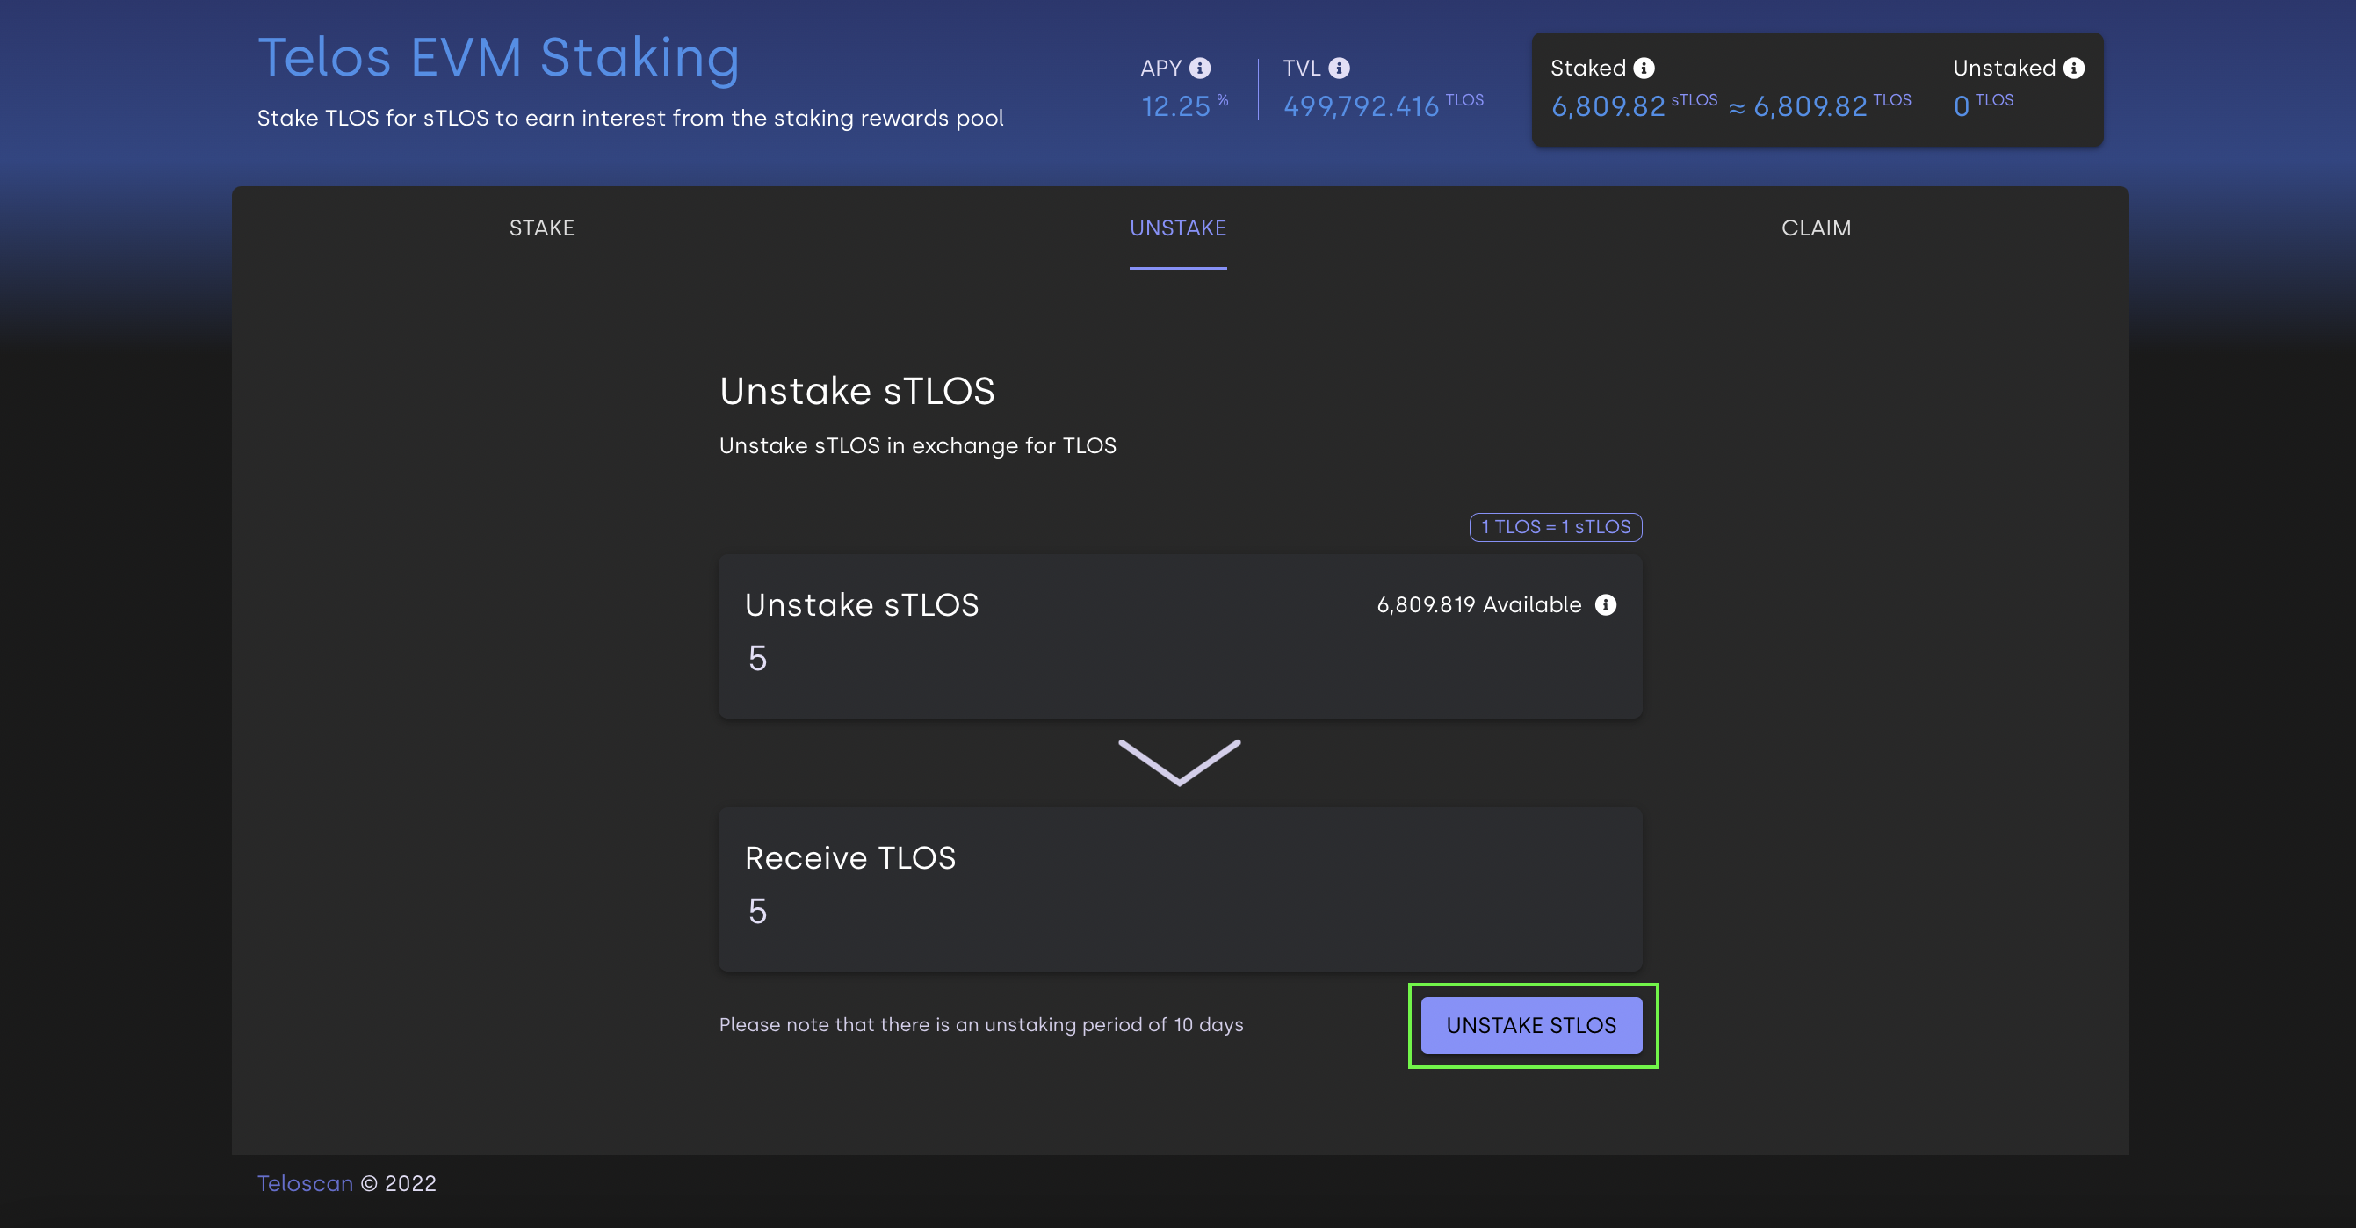Click the 6,809.819 Available balance text
2356x1228 pixels.
(1478, 604)
